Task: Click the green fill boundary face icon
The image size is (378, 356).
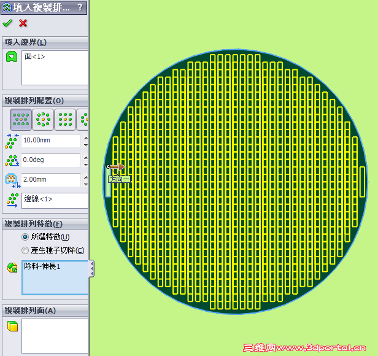Action: [12, 56]
